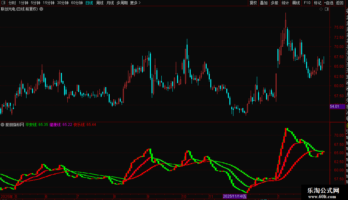Click the 健康线: 65.22 value label

61,125
